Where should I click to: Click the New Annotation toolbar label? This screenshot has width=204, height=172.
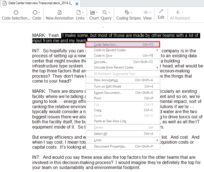60,18
